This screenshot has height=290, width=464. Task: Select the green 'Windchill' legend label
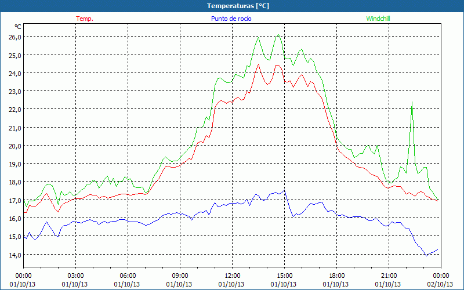tap(378, 19)
